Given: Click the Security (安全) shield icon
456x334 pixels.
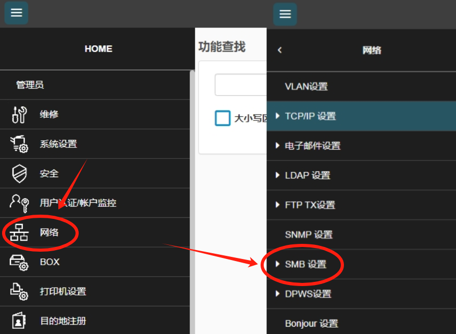Looking at the screenshot, I should pyautogui.click(x=19, y=174).
